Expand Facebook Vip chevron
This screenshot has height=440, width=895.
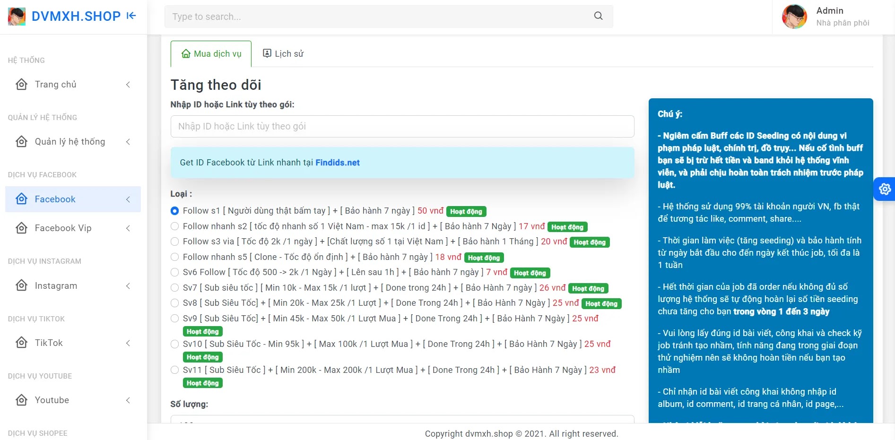(x=128, y=228)
